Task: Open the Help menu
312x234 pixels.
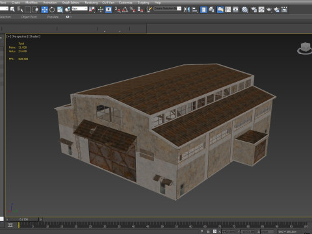Action: pos(158,3)
